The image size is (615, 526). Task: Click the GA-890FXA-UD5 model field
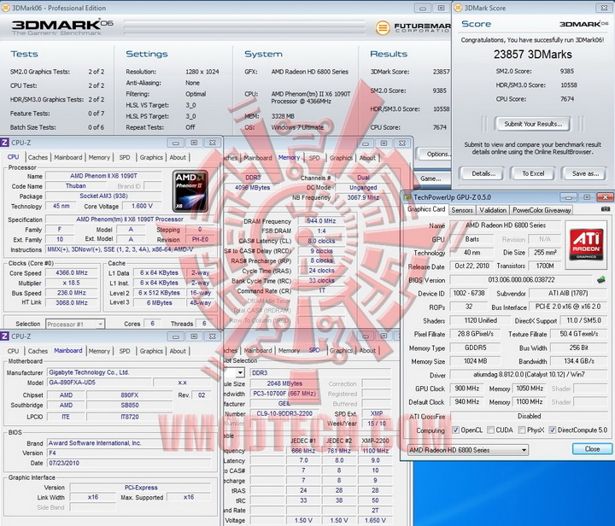pos(99,383)
